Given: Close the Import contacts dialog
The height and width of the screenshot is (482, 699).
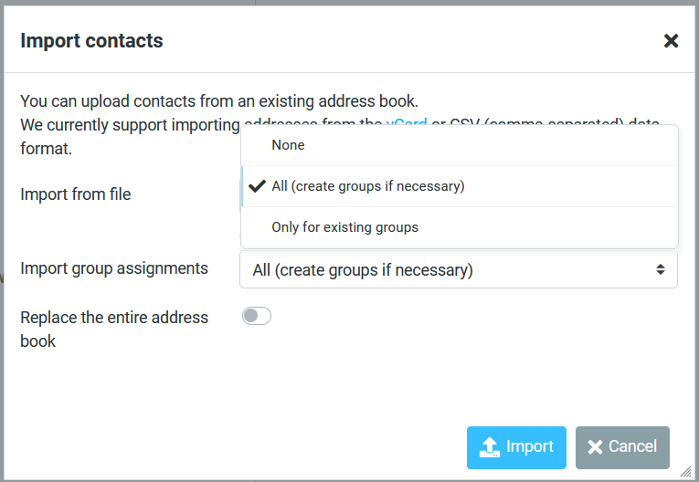Looking at the screenshot, I should [x=671, y=41].
